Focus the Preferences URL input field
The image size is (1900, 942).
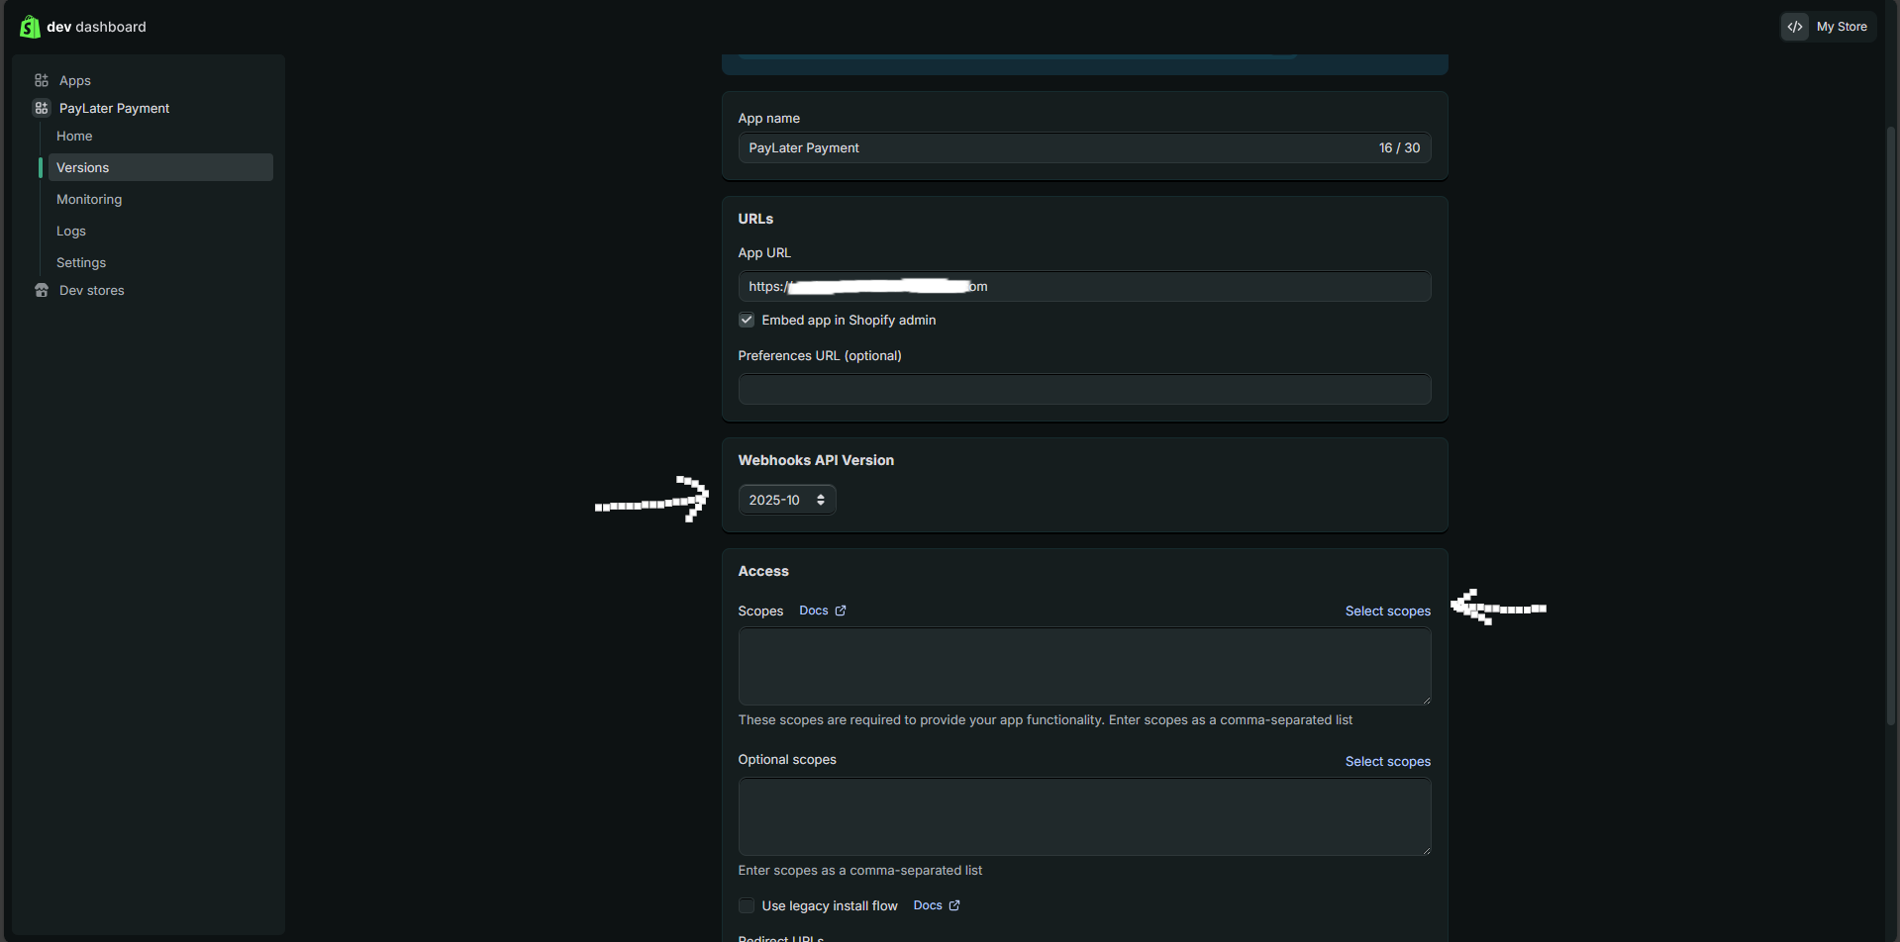click(x=1084, y=389)
